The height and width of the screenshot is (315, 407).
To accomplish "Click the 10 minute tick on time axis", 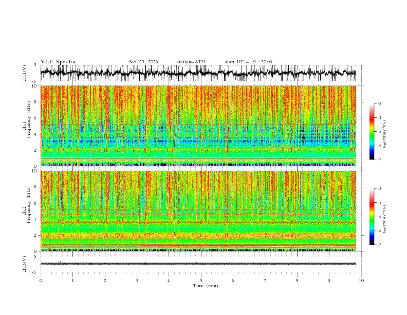I will (361, 281).
